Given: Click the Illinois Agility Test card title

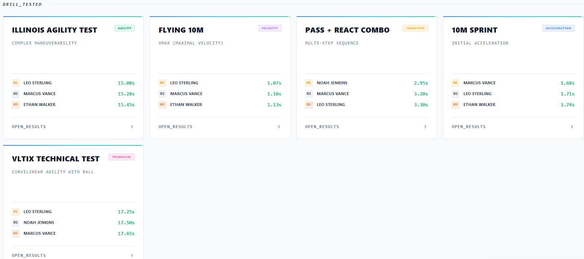Looking at the screenshot, I should (x=54, y=30).
